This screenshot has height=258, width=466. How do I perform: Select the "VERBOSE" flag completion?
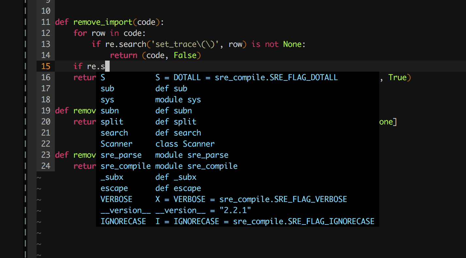tap(116, 199)
